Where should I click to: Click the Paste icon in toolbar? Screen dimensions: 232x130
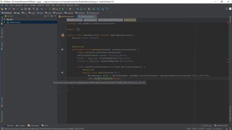(x=29, y=9)
